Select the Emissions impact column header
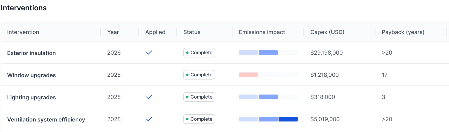The width and height of the screenshot is (449, 132). (x=262, y=32)
